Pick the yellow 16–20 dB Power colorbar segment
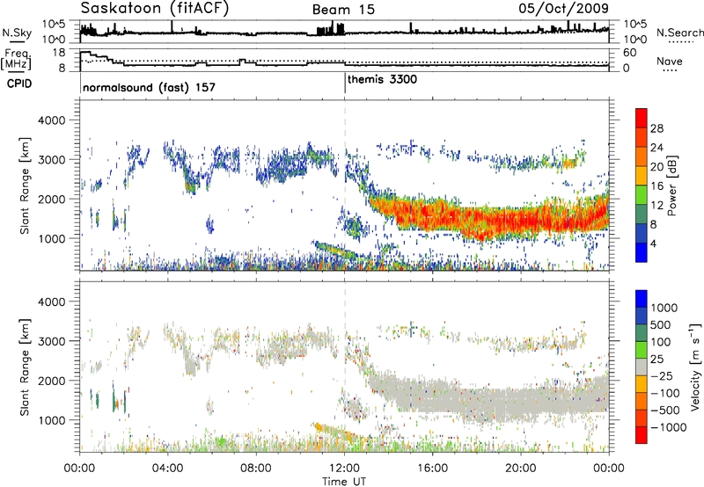 pyautogui.click(x=642, y=176)
